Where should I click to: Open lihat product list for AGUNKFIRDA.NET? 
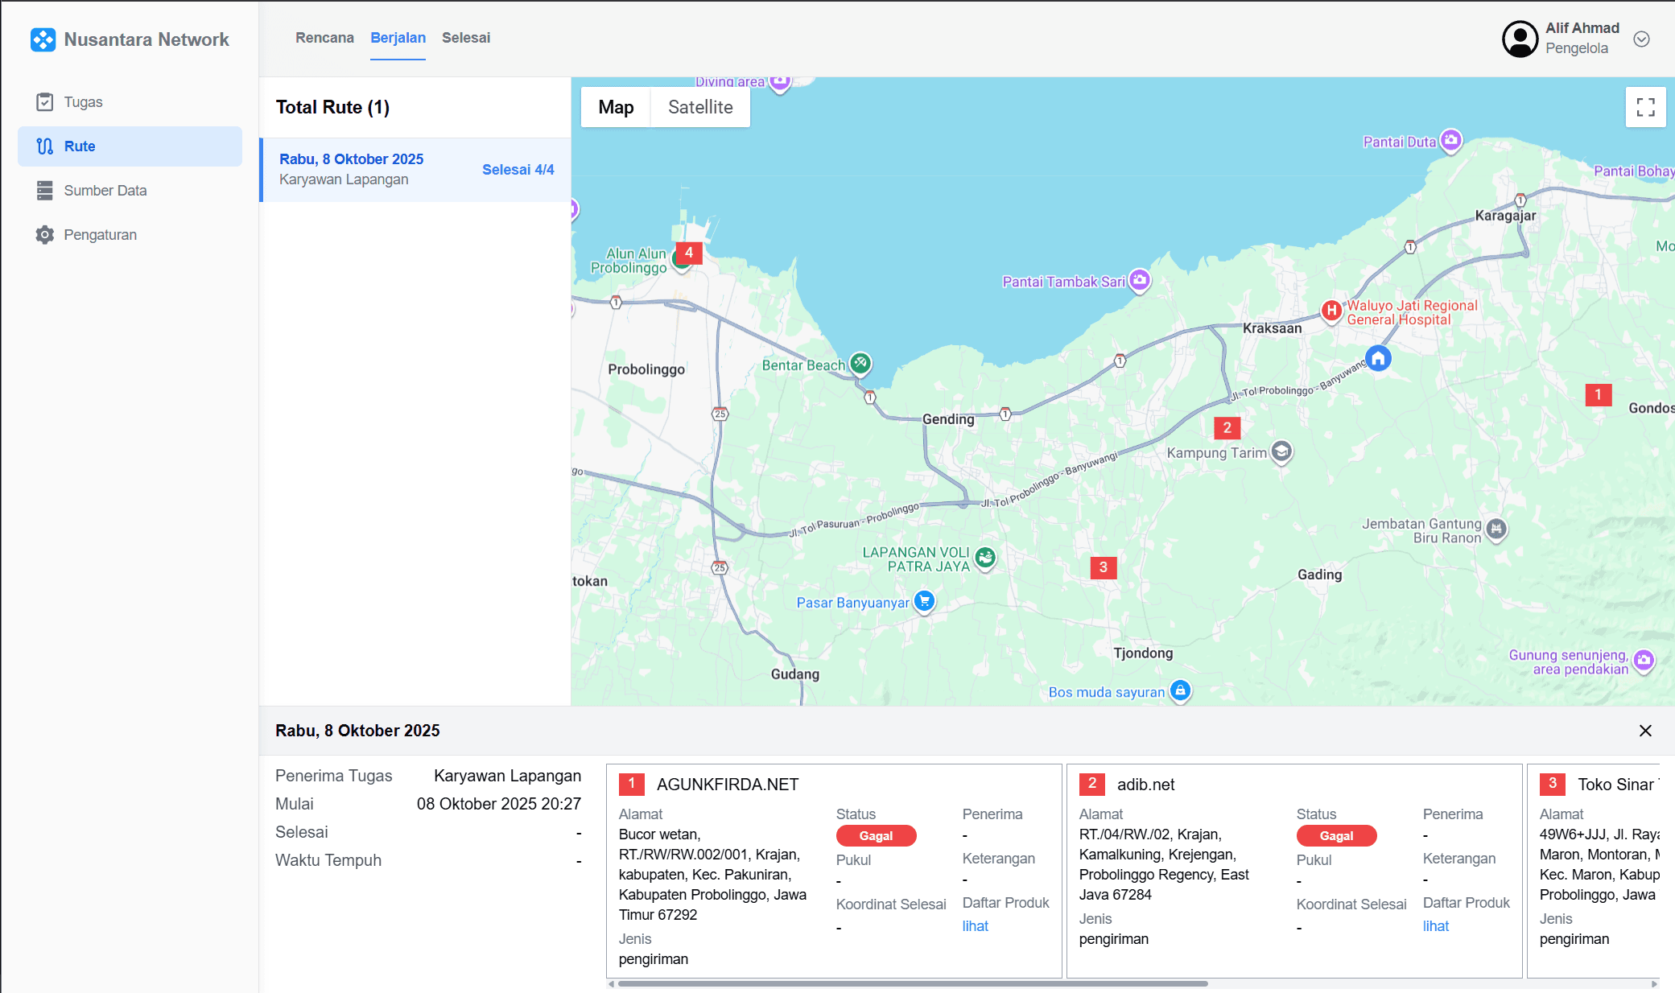pyautogui.click(x=975, y=926)
